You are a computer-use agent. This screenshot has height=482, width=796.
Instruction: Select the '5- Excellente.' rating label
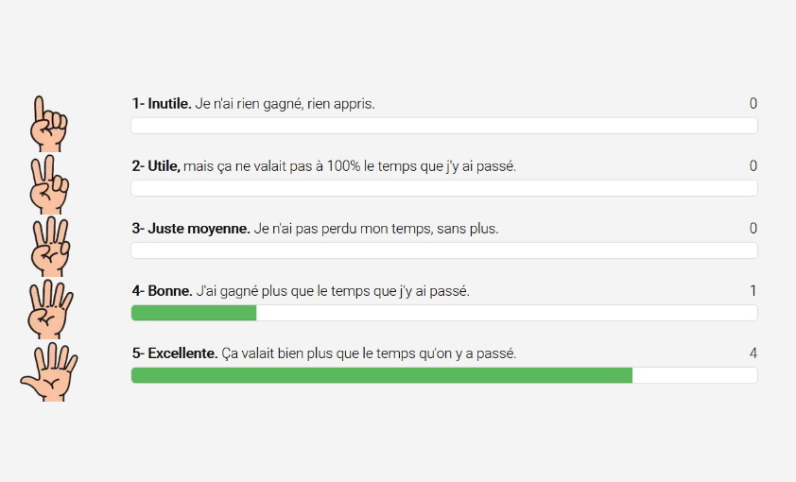(x=175, y=353)
